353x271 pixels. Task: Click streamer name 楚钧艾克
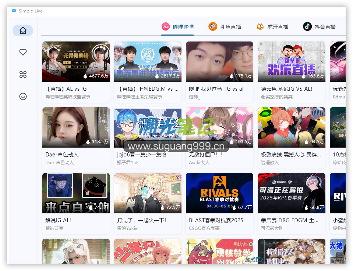[x=54, y=228]
